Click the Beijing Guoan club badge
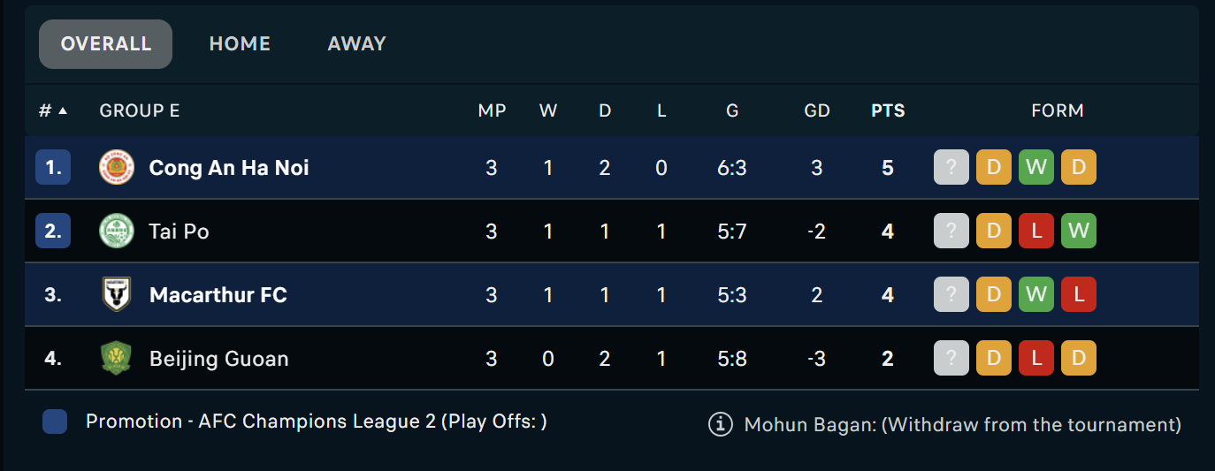Screen dimensions: 1215x471 116,359
